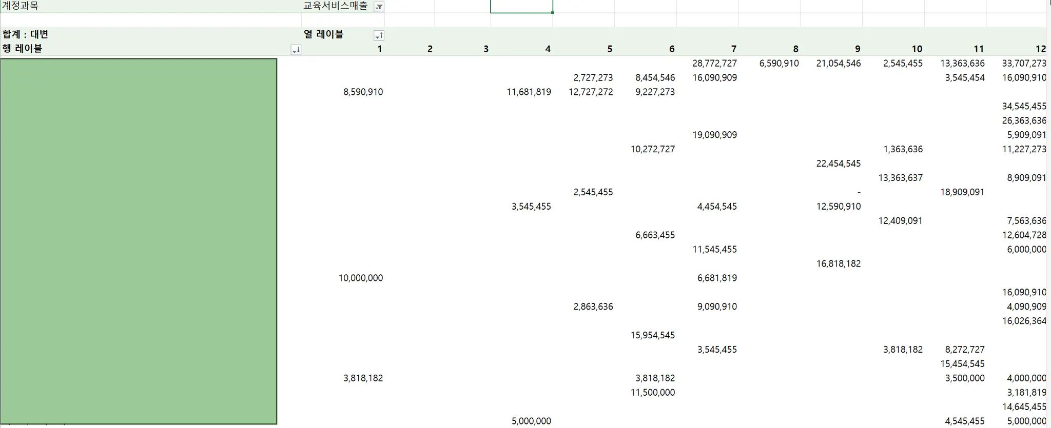This screenshot has height=428, width=1051.
Task: Select column header 1
Action: 380,49
